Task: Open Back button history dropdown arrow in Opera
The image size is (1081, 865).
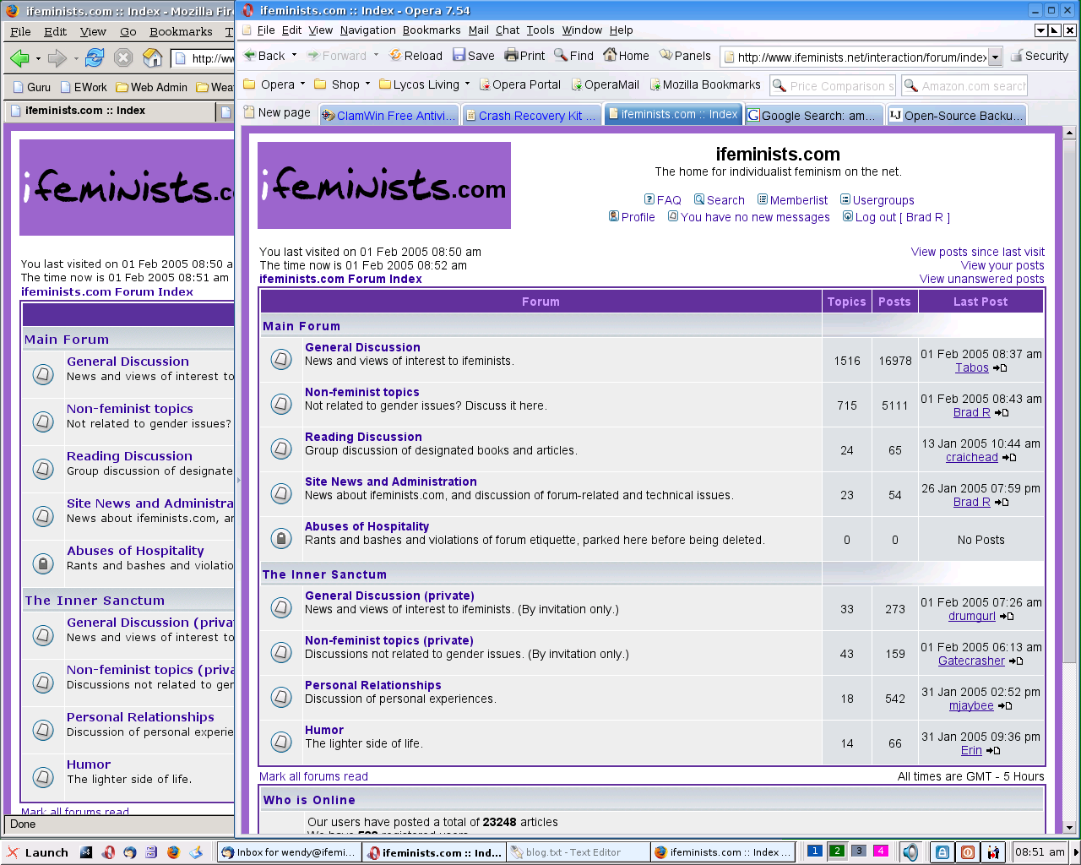Action: (294, 55)
